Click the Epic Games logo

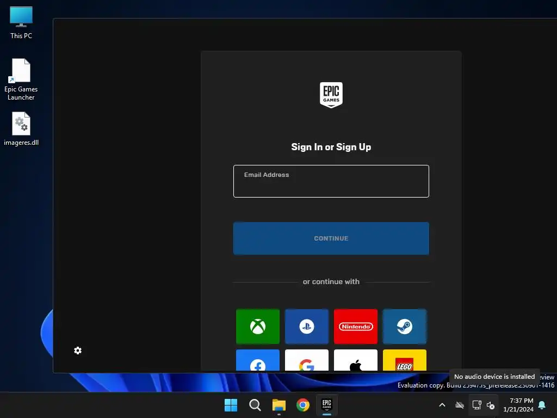331,95
